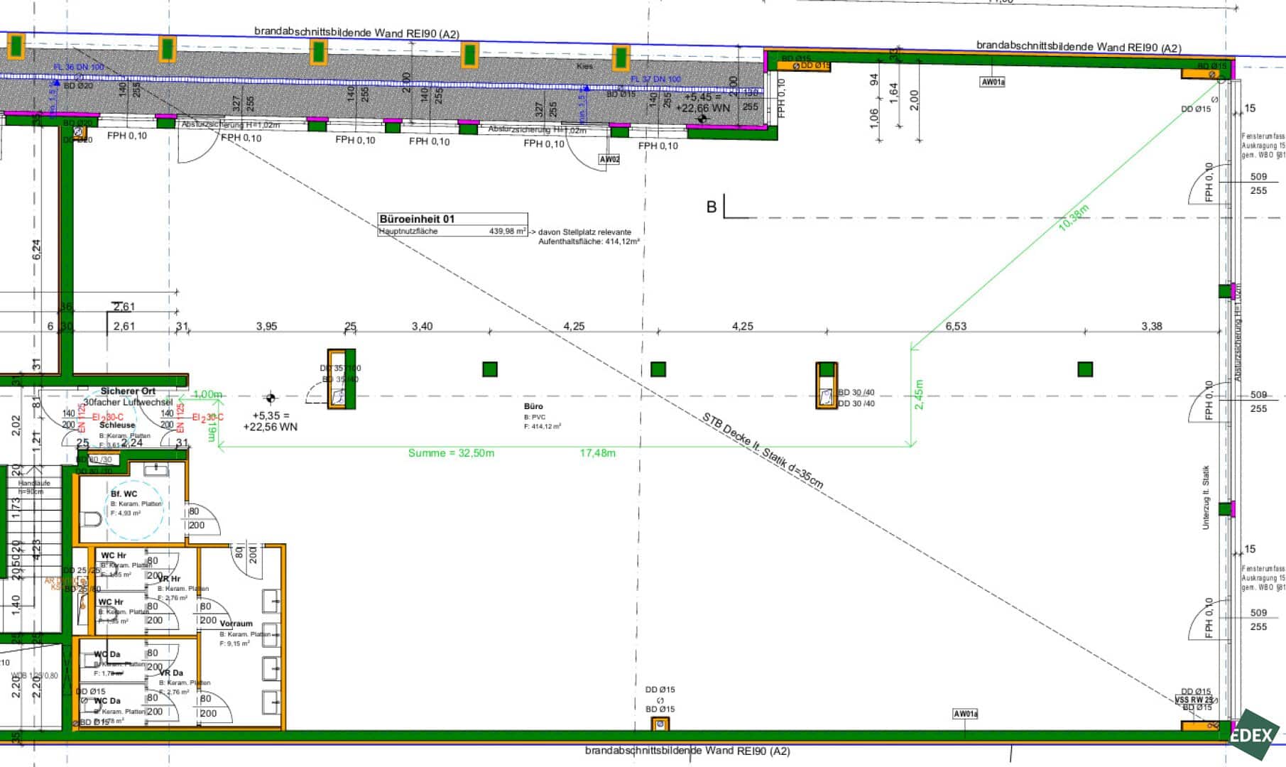Click the Vorraum room label

pos(236,624)
